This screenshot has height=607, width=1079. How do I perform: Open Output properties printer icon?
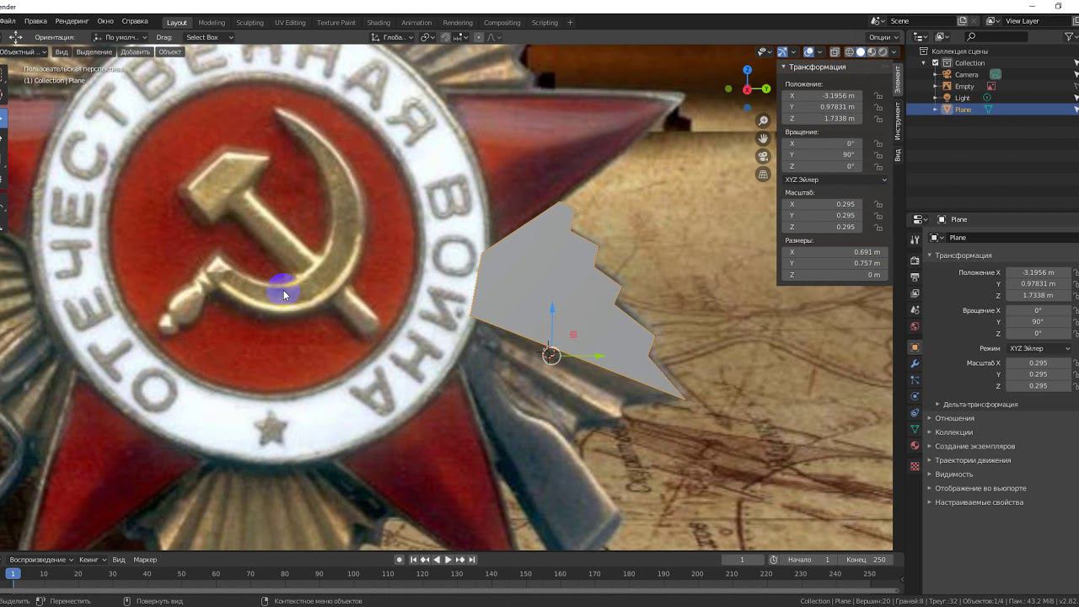pos(915,277)
